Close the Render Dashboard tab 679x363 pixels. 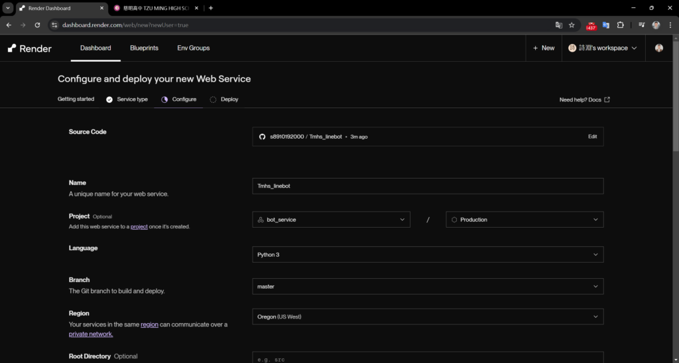click(101, 8)
